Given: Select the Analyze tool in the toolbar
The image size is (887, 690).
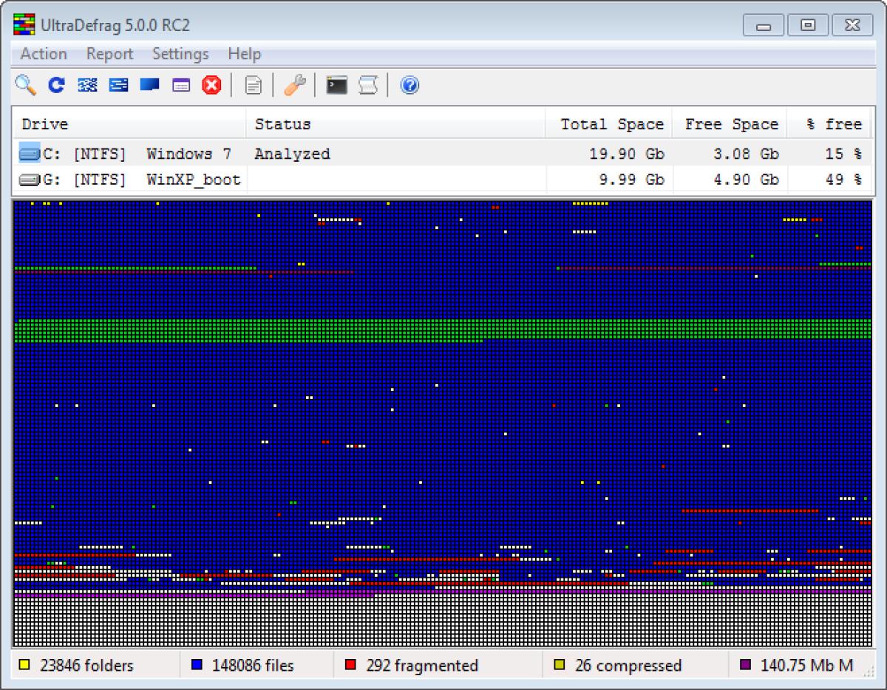Looking at the screenshot, I should (x=26, y=85).
